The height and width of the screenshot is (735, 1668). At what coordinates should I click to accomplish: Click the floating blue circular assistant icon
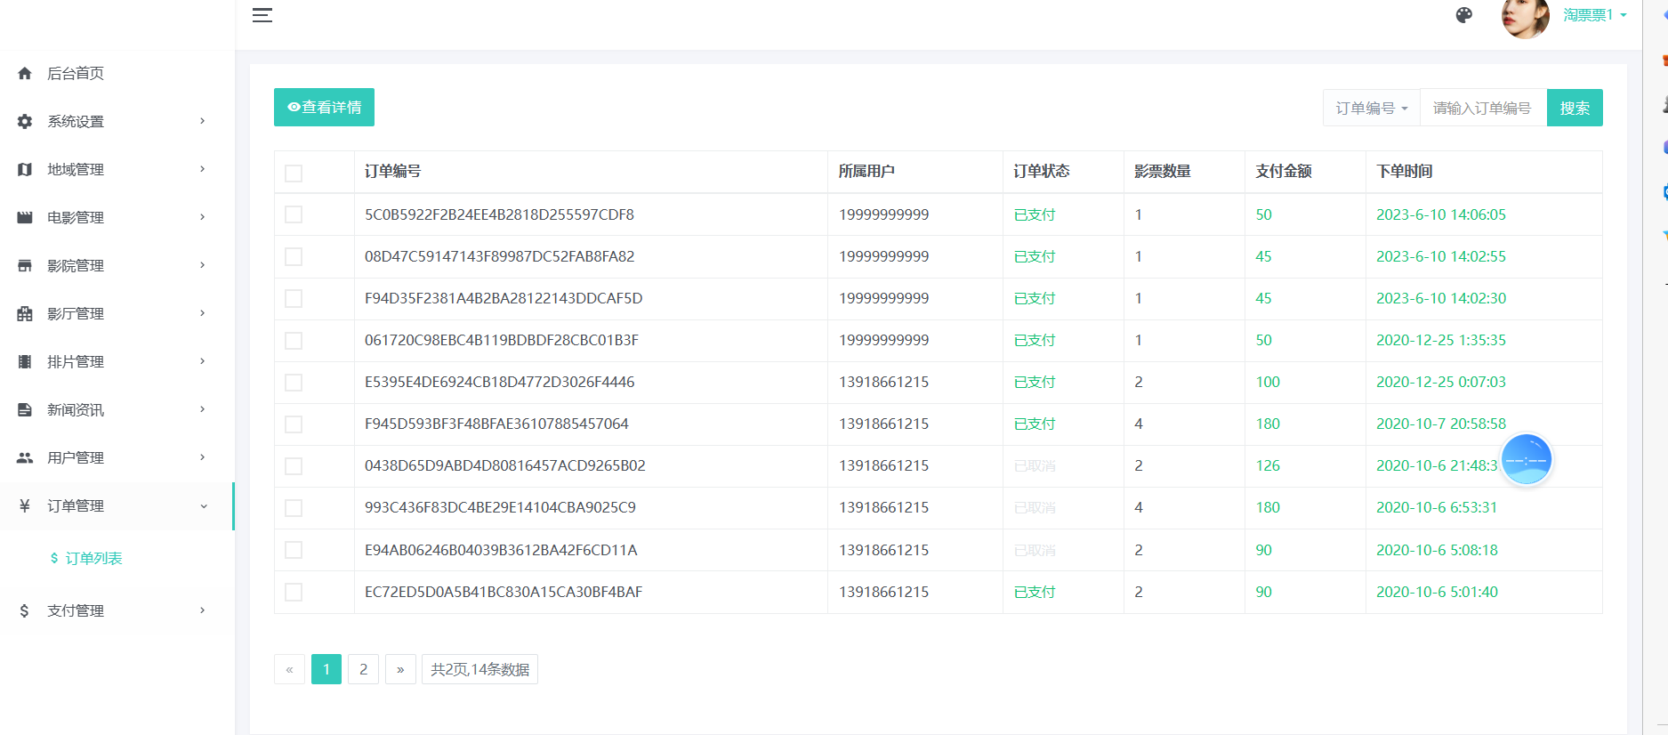(x=1526, y=459)
